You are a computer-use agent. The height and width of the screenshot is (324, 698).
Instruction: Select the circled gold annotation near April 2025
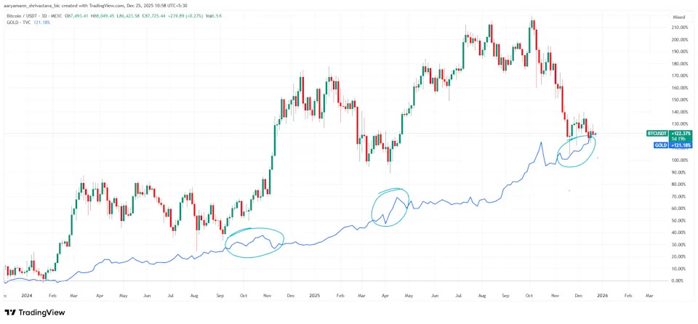tap(390, 207)
